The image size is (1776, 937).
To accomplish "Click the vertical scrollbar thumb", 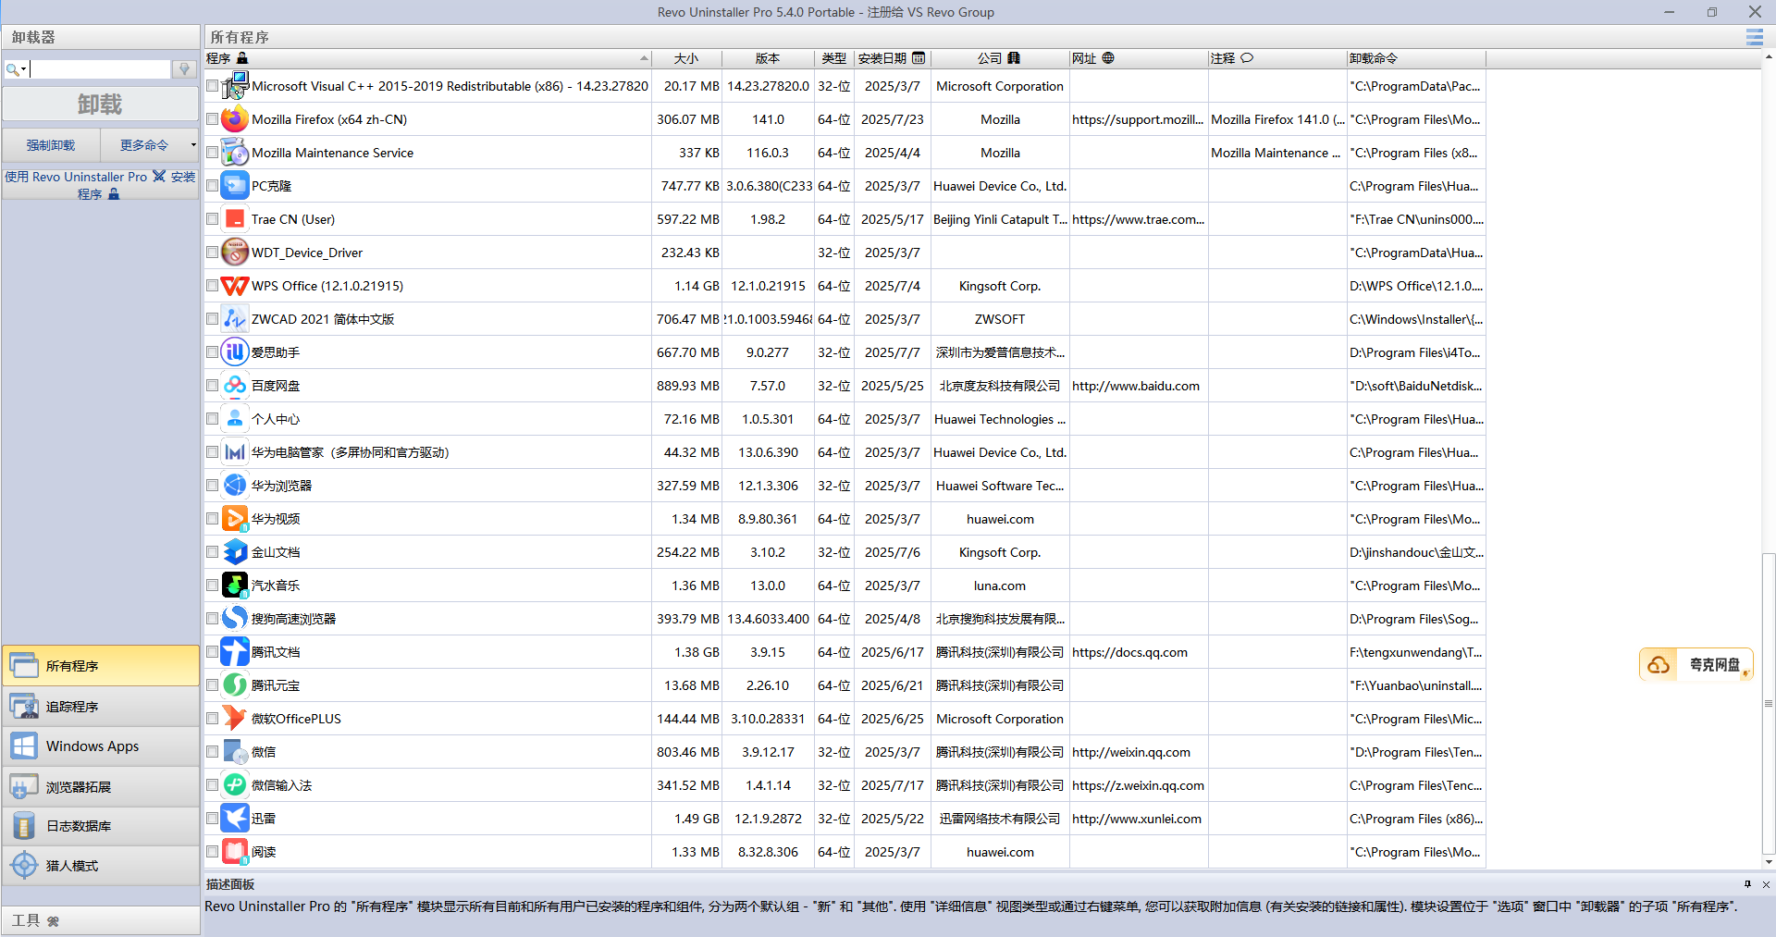I will pos(1769,703).
